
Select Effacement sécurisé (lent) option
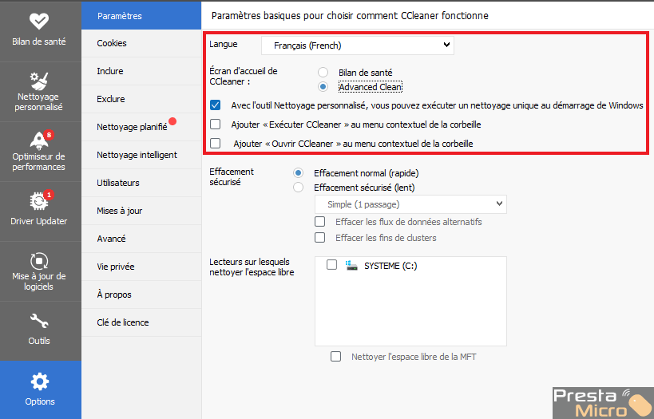[298, 188]
